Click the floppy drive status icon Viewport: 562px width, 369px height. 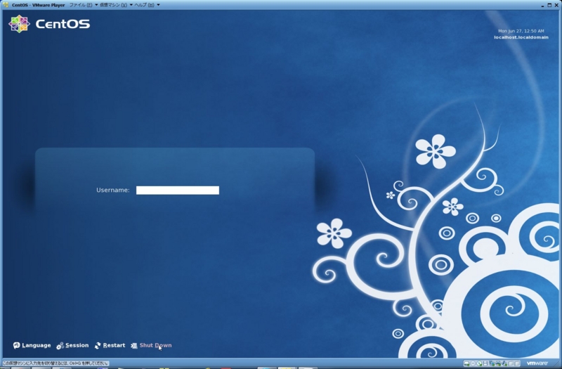485,363
